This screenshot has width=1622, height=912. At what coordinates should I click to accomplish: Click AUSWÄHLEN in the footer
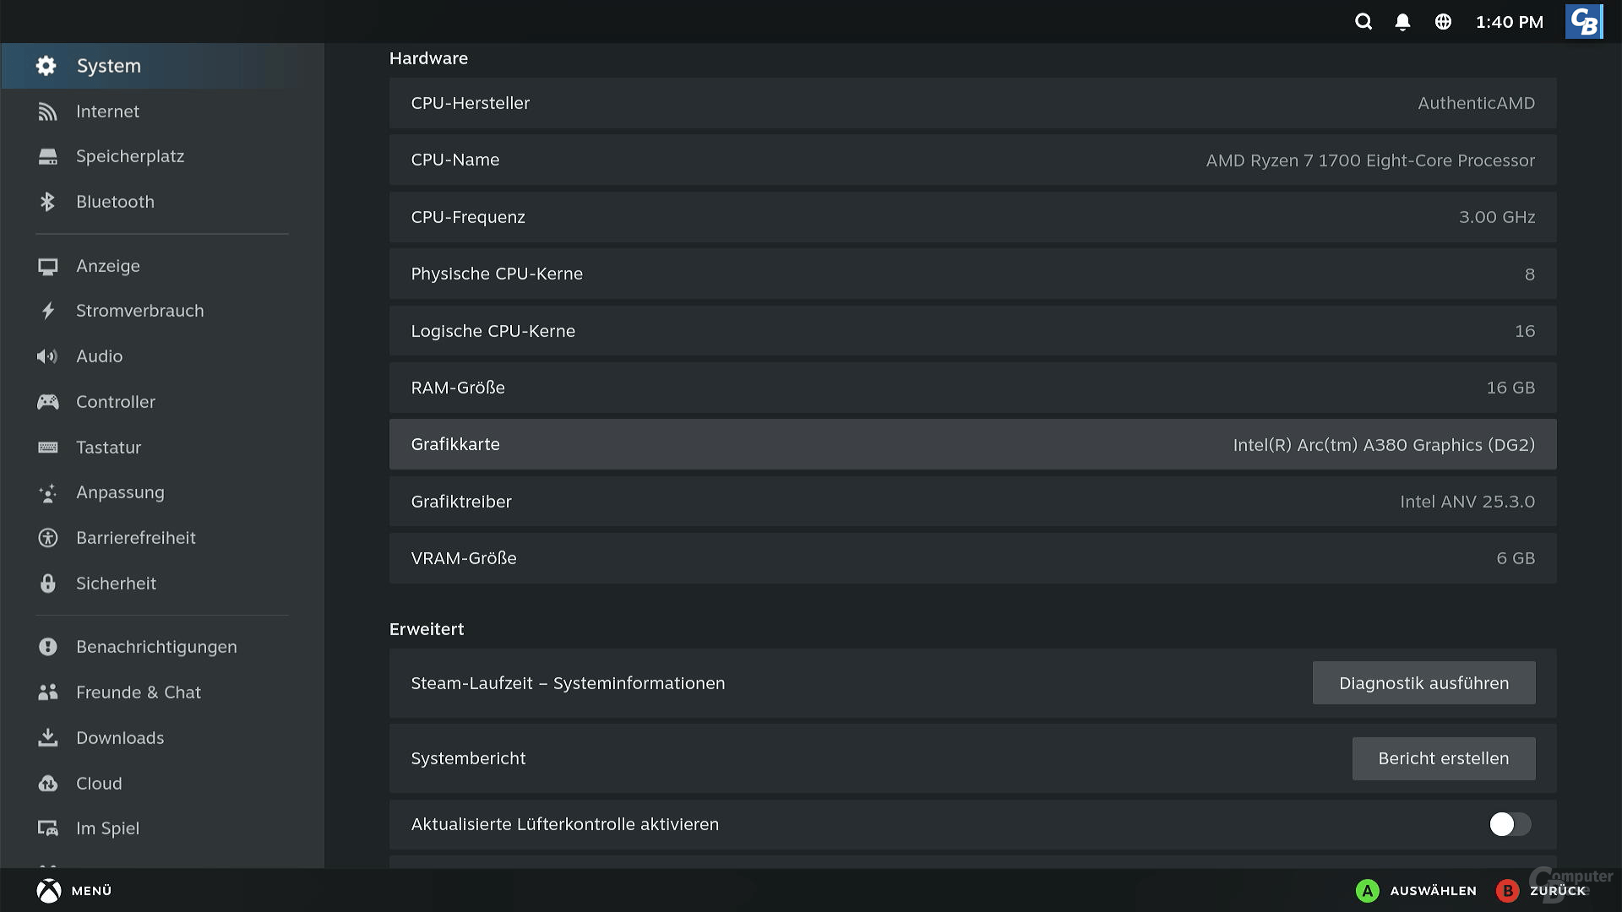[x=1433, y=891]
